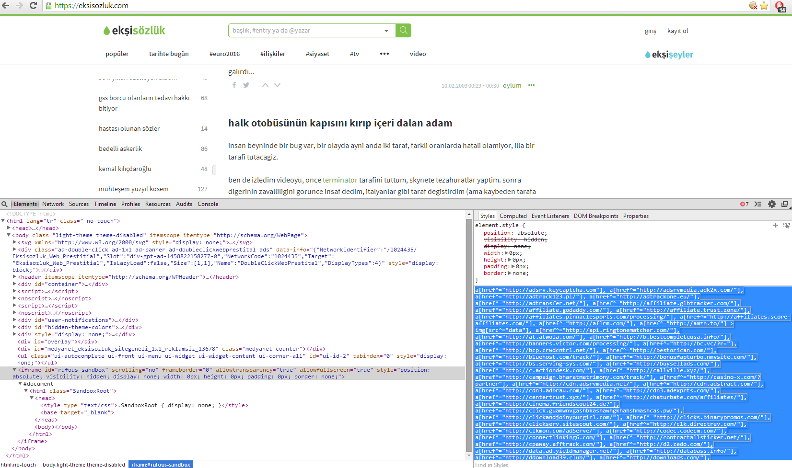Image resolution: width=792 pixels, height=468 pixels.
Task: Click the DevTools inspect magnifier icon
Action: (x=5, y=204)
